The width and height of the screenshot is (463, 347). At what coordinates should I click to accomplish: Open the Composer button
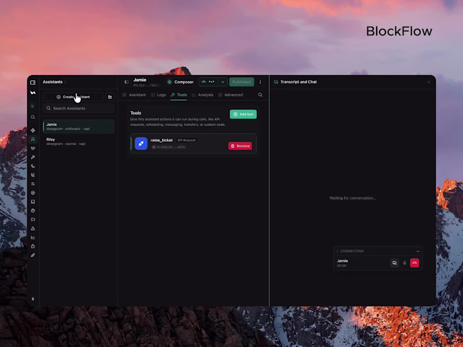(181, 82)
